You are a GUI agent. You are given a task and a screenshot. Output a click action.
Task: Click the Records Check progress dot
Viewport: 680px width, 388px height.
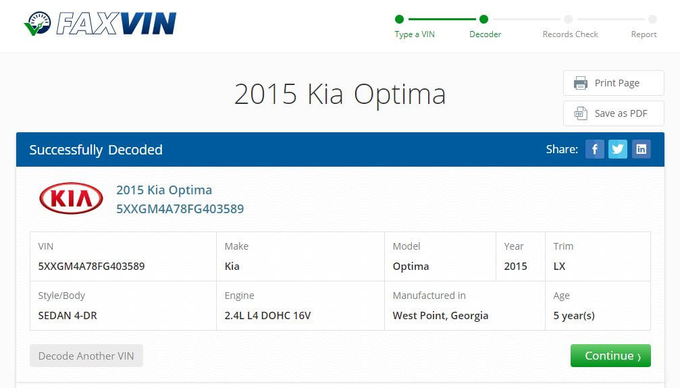pyautogui.click(x=568, y=19)
